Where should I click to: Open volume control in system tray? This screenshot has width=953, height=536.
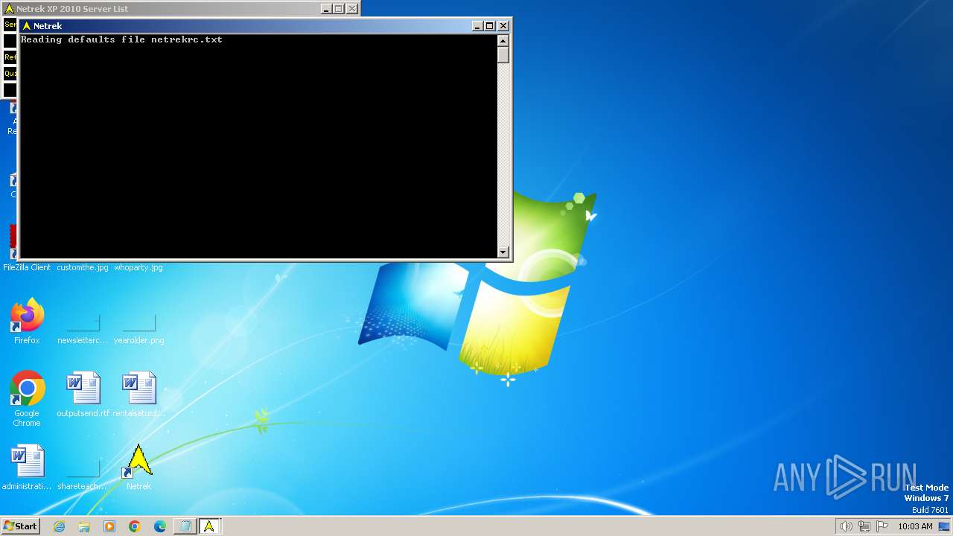(x=846, y=526)
